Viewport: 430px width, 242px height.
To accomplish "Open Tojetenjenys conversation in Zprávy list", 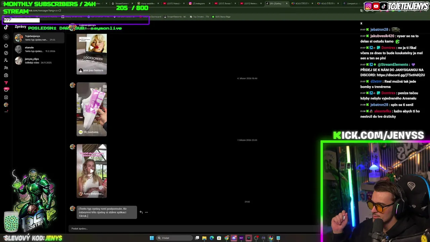I will [x=39, y=38].
